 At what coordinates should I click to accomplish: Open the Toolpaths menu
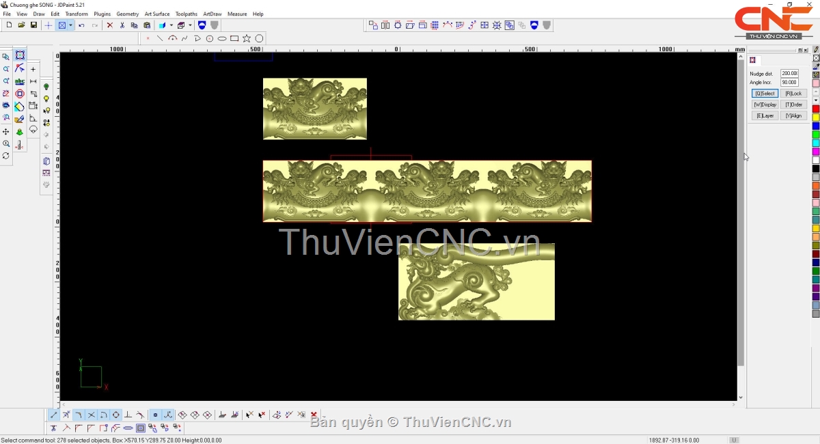(186, 14)
